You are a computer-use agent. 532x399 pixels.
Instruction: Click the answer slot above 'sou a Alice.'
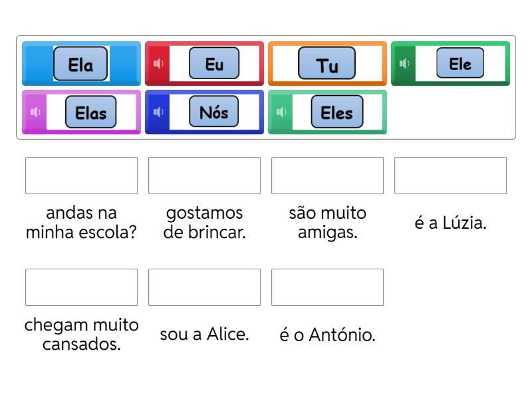[204, 287]
